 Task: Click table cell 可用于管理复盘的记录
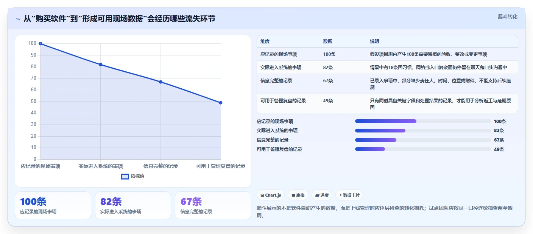click(283, 101)
